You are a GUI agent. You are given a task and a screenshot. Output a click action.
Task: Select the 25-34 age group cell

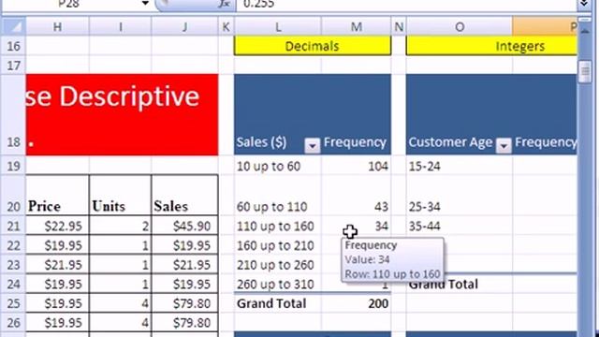tap(460, 196)
